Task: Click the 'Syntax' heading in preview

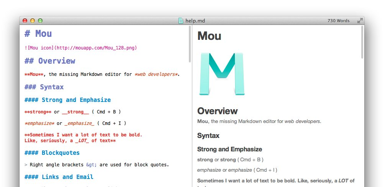Action: (208, 136)
